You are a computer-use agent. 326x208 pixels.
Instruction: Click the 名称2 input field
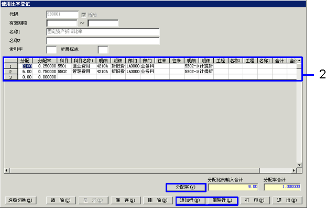coord(103,41)
